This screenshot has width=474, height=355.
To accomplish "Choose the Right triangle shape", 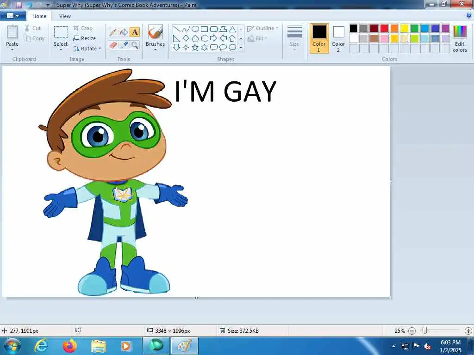I will (177, 38).
